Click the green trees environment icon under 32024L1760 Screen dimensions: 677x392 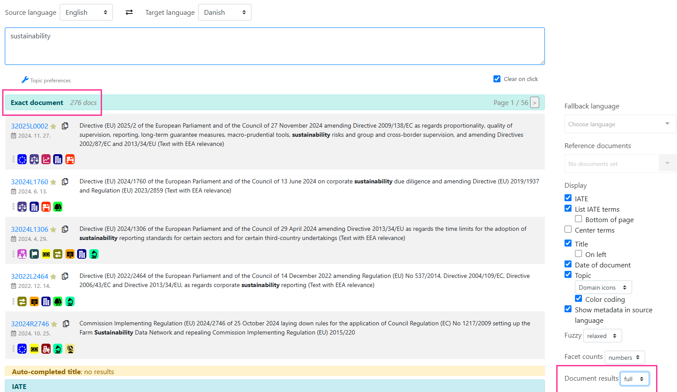(58, 207)
